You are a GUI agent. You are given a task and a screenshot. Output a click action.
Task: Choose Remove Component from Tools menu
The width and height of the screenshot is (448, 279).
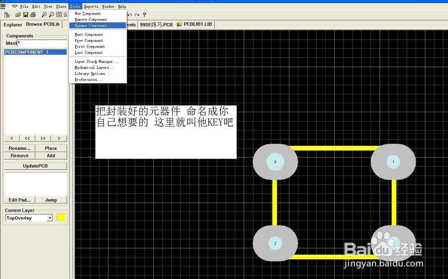click(98, 19)
